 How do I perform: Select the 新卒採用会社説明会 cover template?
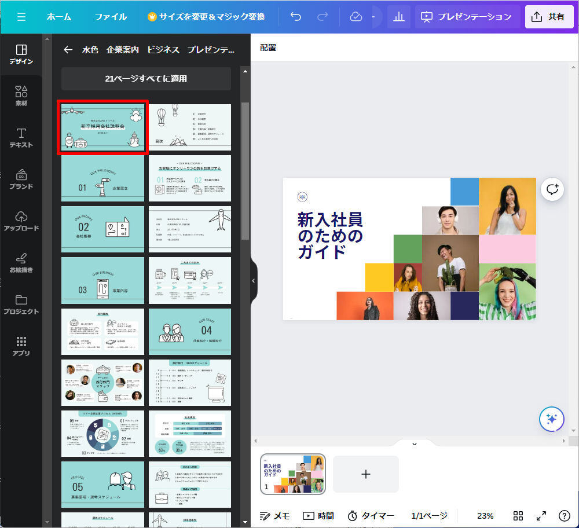(x=102, y=127)
